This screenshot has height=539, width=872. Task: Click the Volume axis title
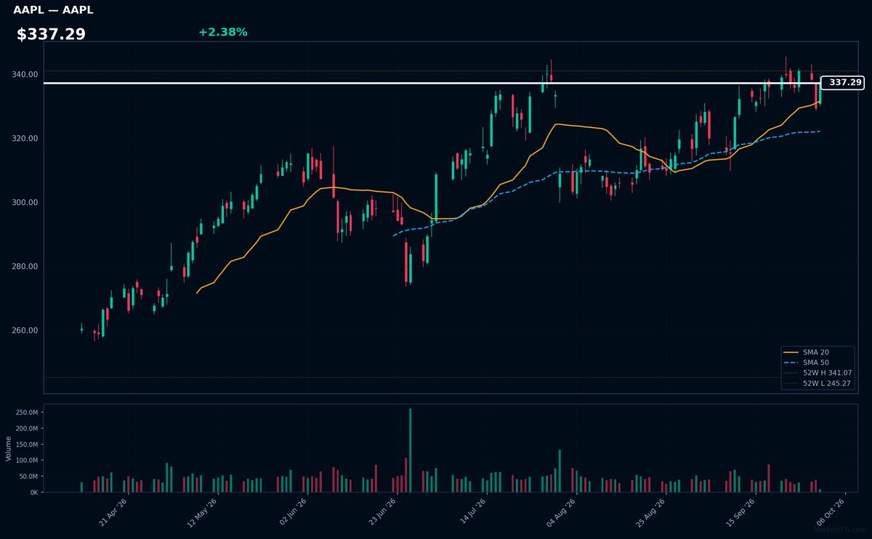pos(8,448)
